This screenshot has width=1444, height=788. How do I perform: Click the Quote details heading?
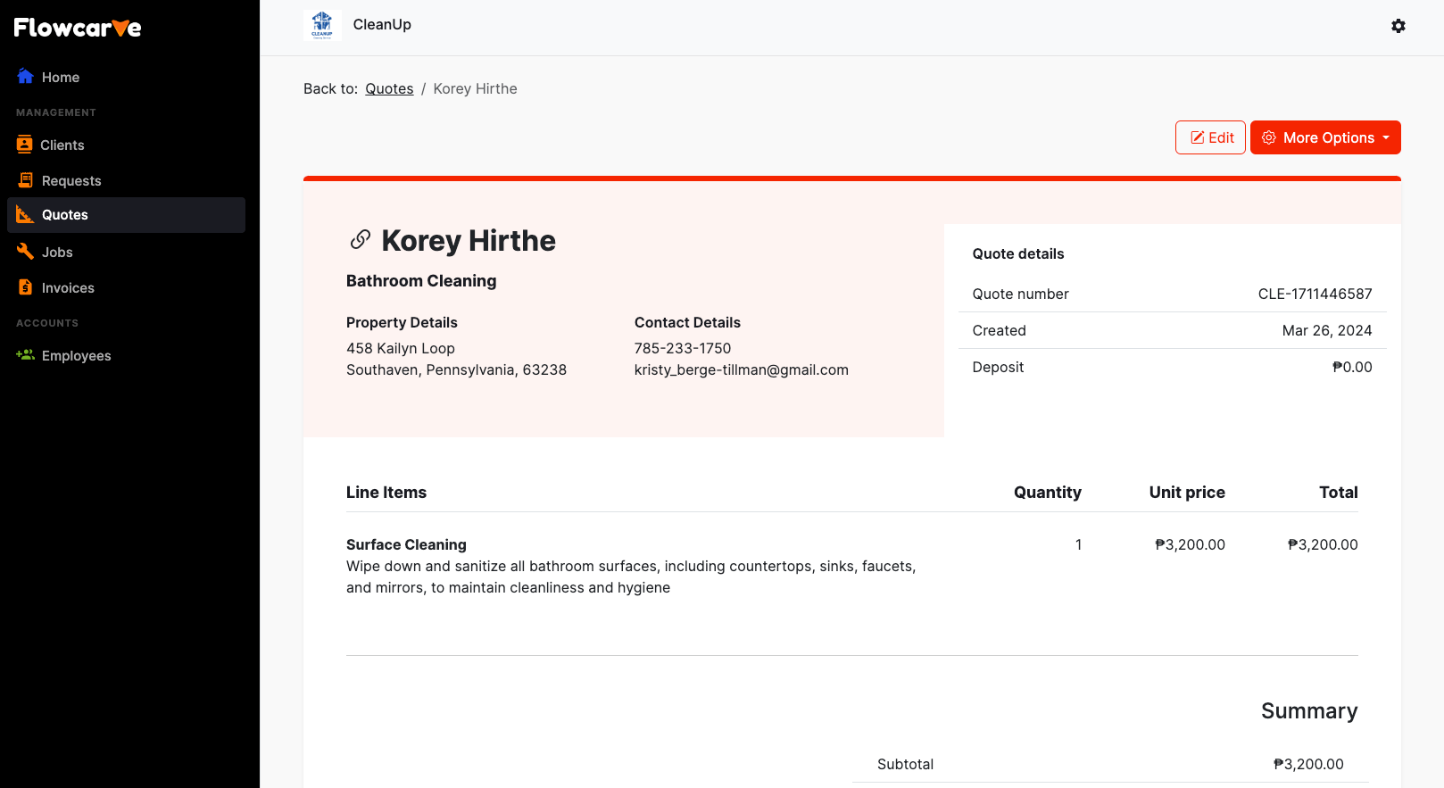pos(1018,253)
